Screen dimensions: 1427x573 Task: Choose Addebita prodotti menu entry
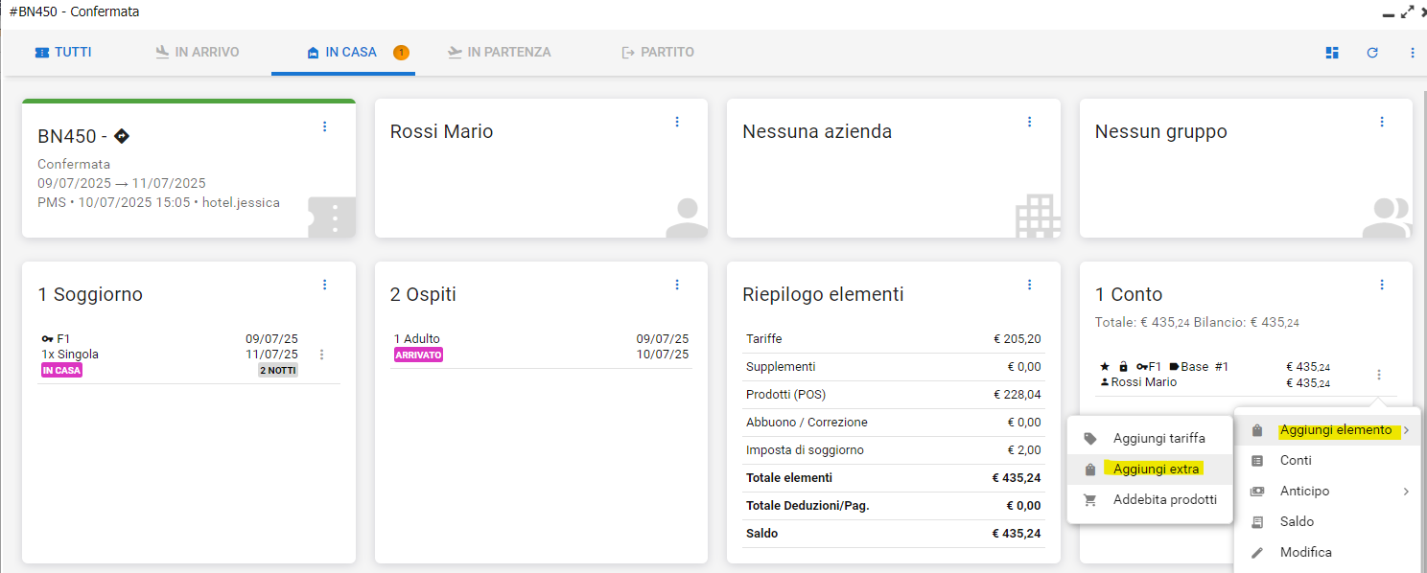[x=1164, y=499]
